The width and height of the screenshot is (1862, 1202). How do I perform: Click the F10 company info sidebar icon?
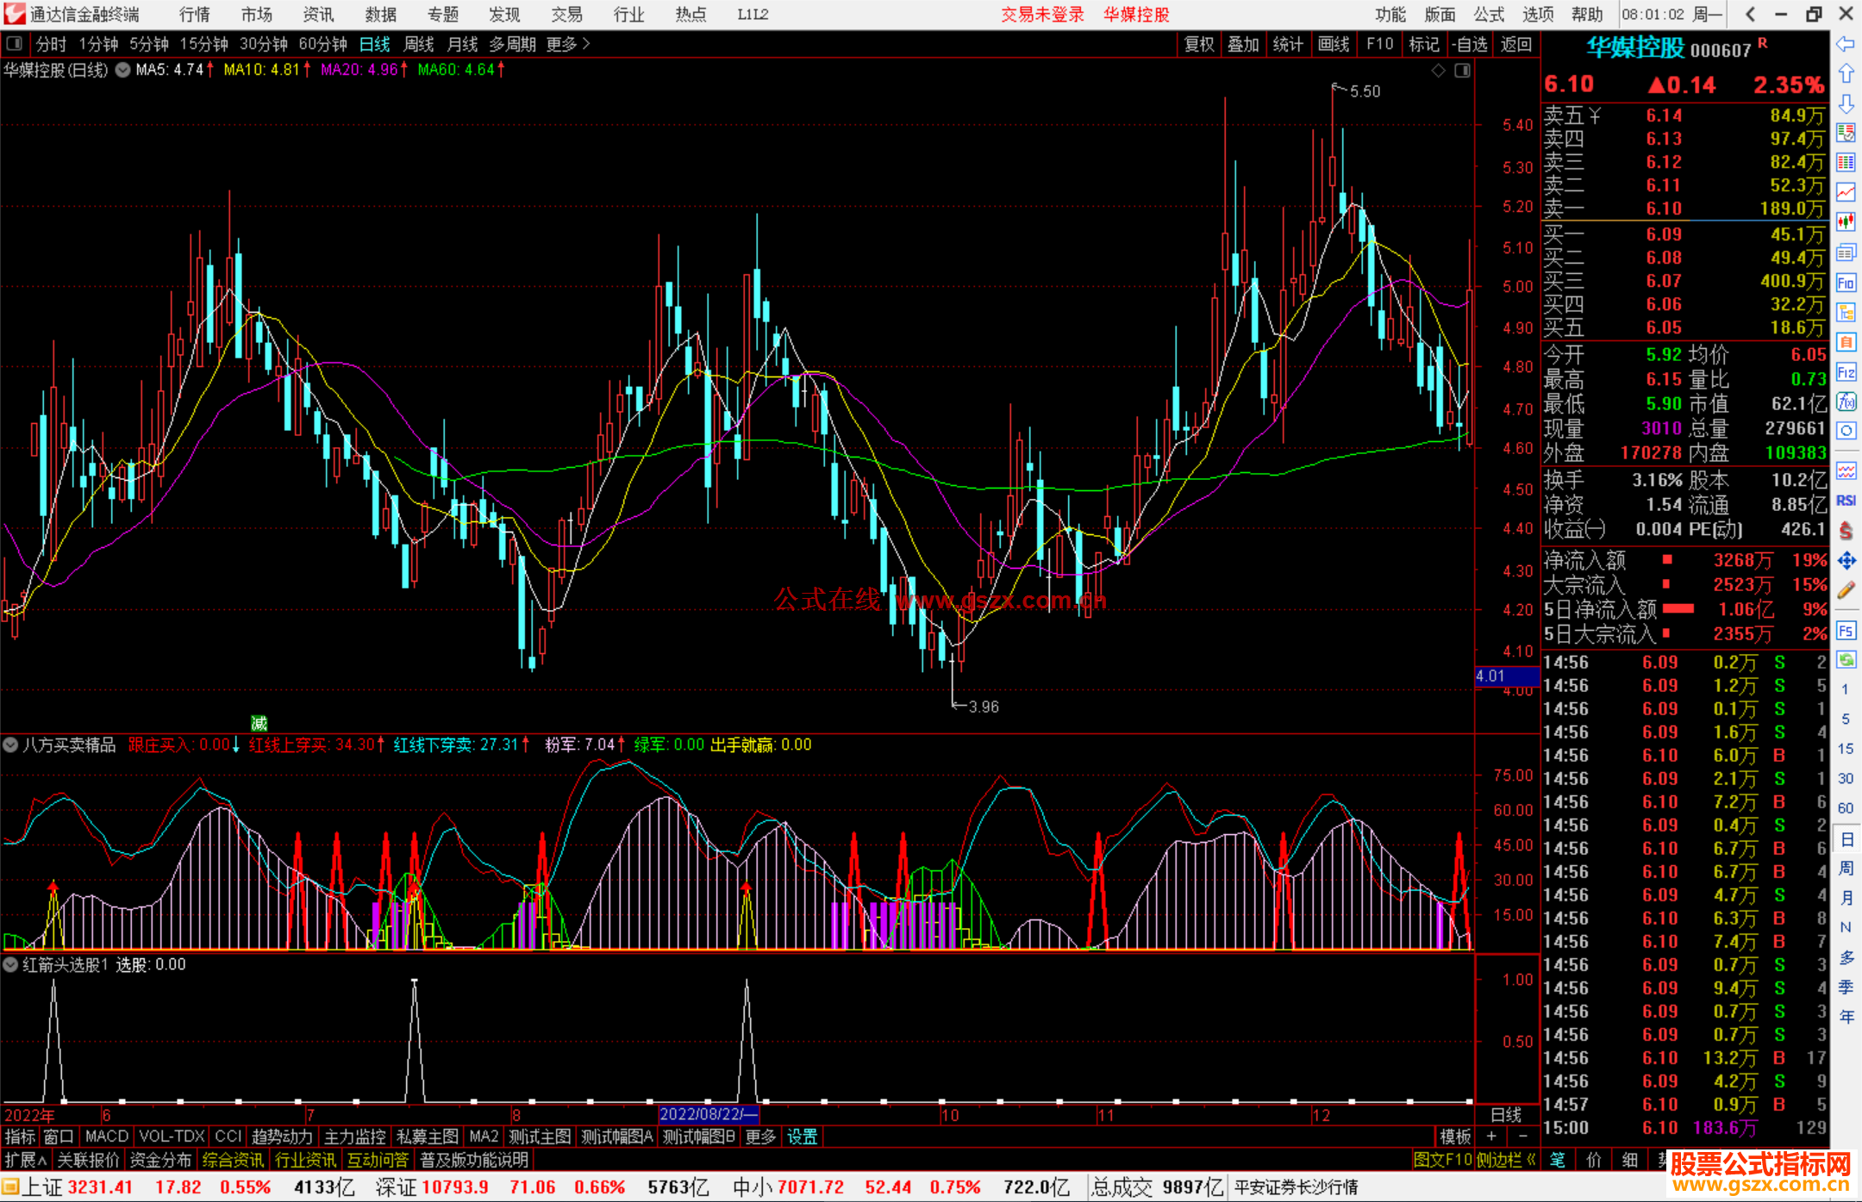pos(1846,283)
